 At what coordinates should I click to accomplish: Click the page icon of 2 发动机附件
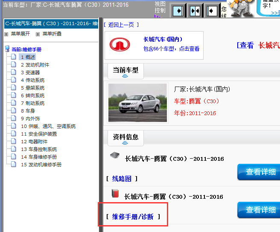(14, 64)
